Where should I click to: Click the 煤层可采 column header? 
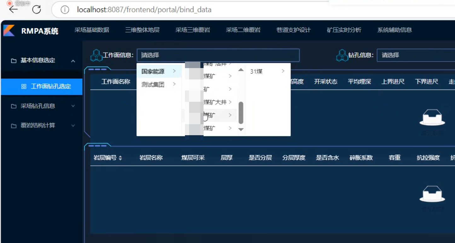(x=193, y=158)
